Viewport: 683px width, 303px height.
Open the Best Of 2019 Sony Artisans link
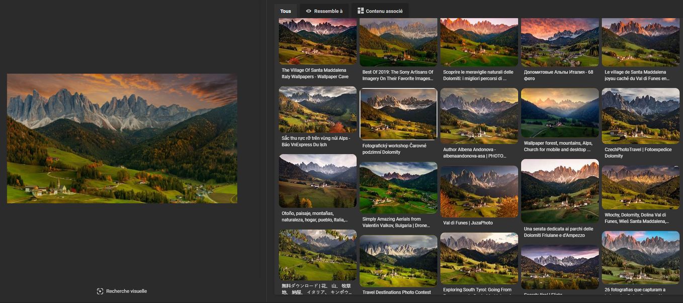pos(397,75)
